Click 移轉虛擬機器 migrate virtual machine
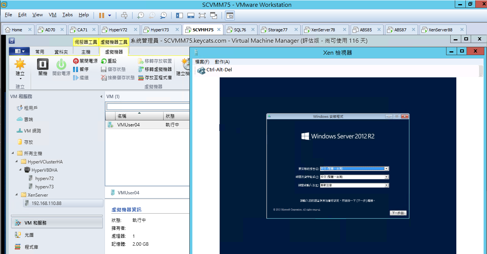Image resolution: width=487 pixels, height=254 pixels. click(155, 69)
